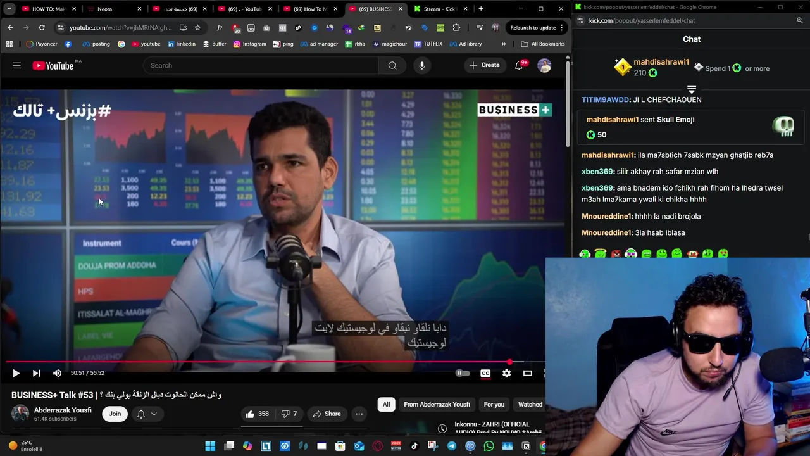Open the Chrome extensions puzzle icon
This screenshot has height=456, width=810.
pyautogui.click(x=456, y=28)
